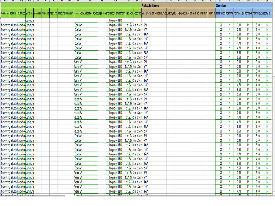Select the item_de column header cell
The width and height of the screenshot is (275, 206).
click(187, 13)
